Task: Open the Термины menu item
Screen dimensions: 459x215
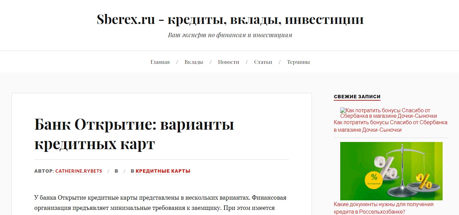Action: 298,62
